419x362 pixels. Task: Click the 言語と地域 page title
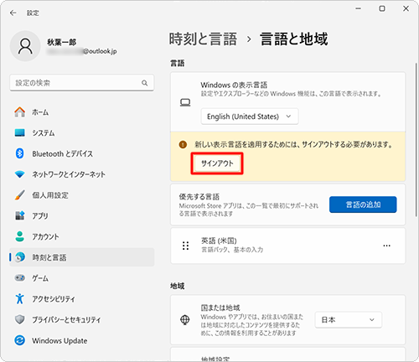(x=294, y=39)
